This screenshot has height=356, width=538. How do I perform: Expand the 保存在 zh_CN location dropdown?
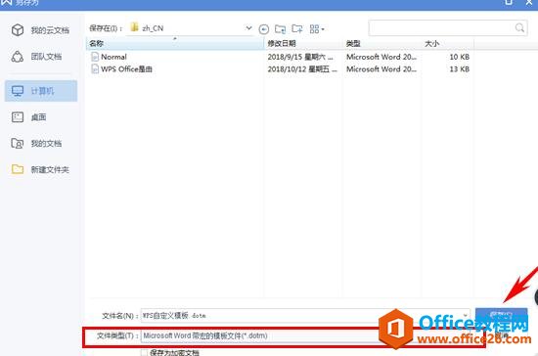coord(248,28)
